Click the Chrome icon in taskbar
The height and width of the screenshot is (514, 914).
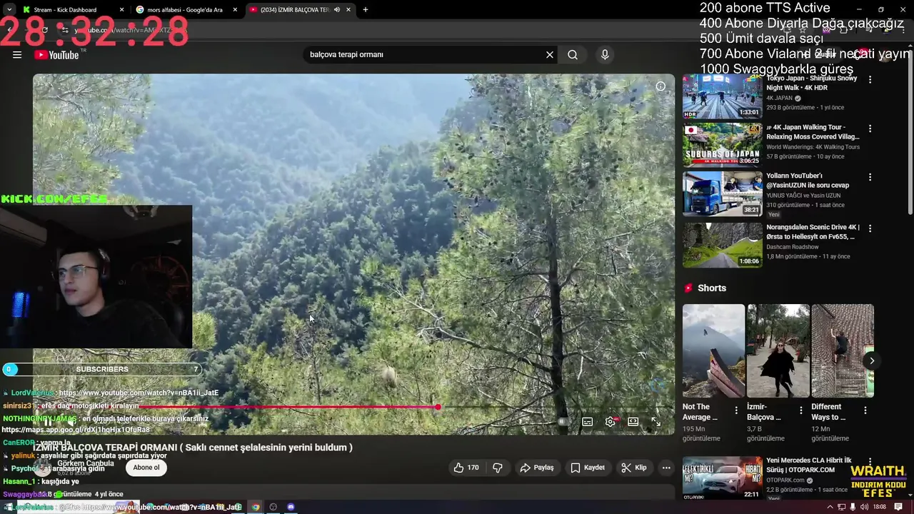coord(256,507)
